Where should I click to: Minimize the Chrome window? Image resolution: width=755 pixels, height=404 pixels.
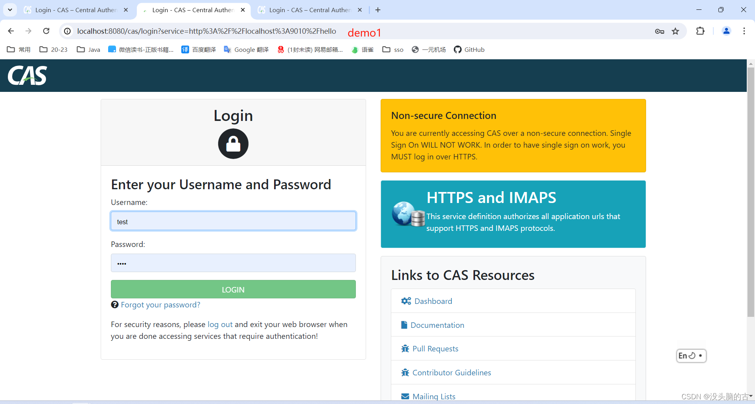(699, 10)
